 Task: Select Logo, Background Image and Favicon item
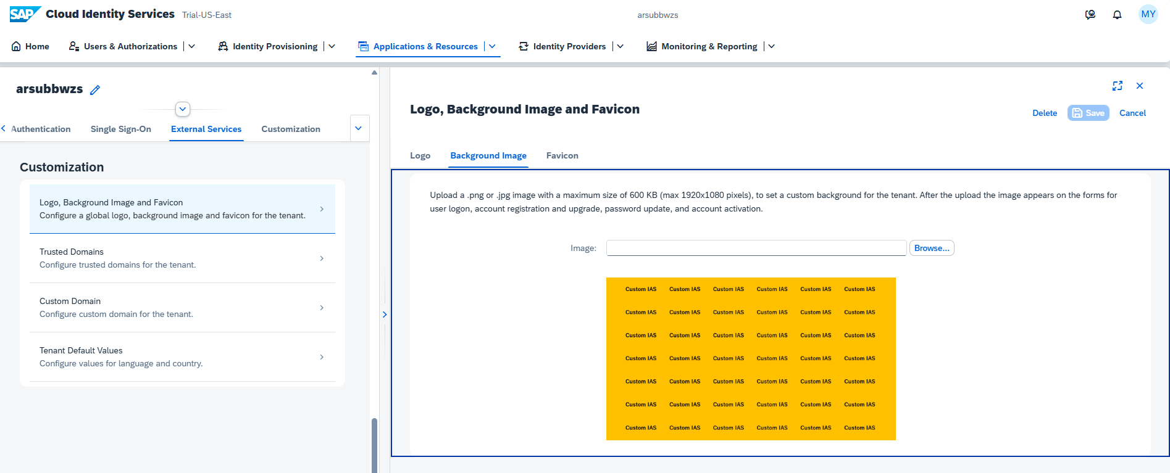pos(182,209)
